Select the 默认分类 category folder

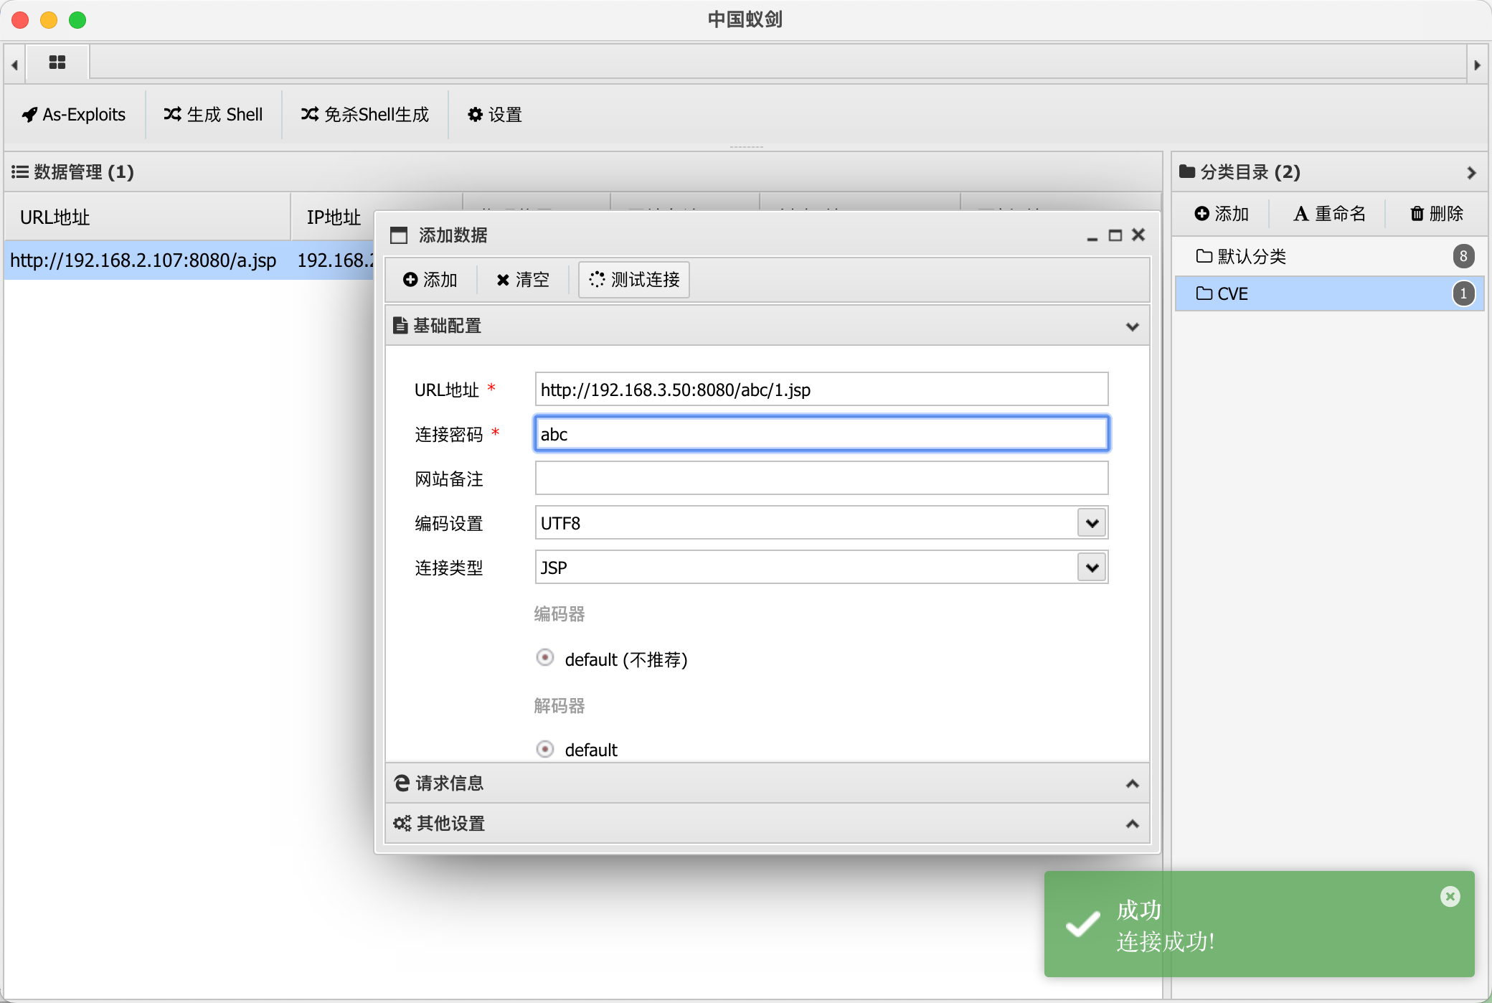pyautogui.click(x=1252, y=256)
